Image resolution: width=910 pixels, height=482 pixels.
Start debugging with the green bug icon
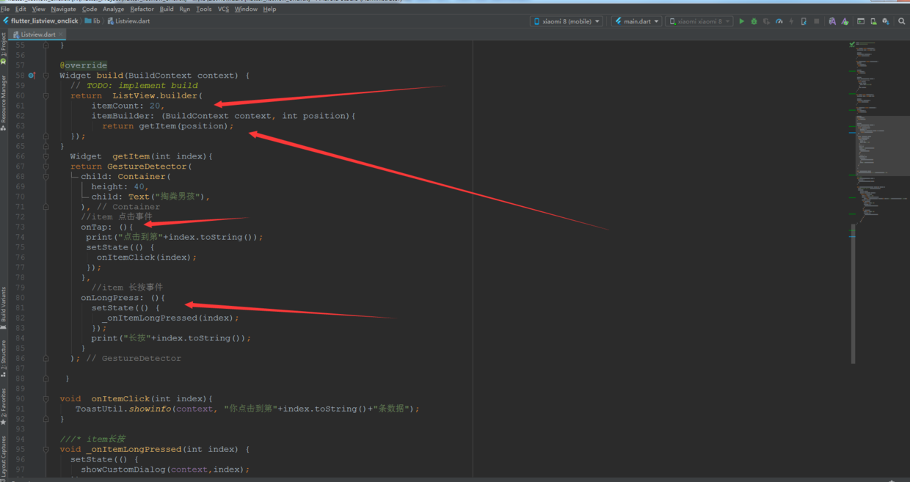click(754, 21)
